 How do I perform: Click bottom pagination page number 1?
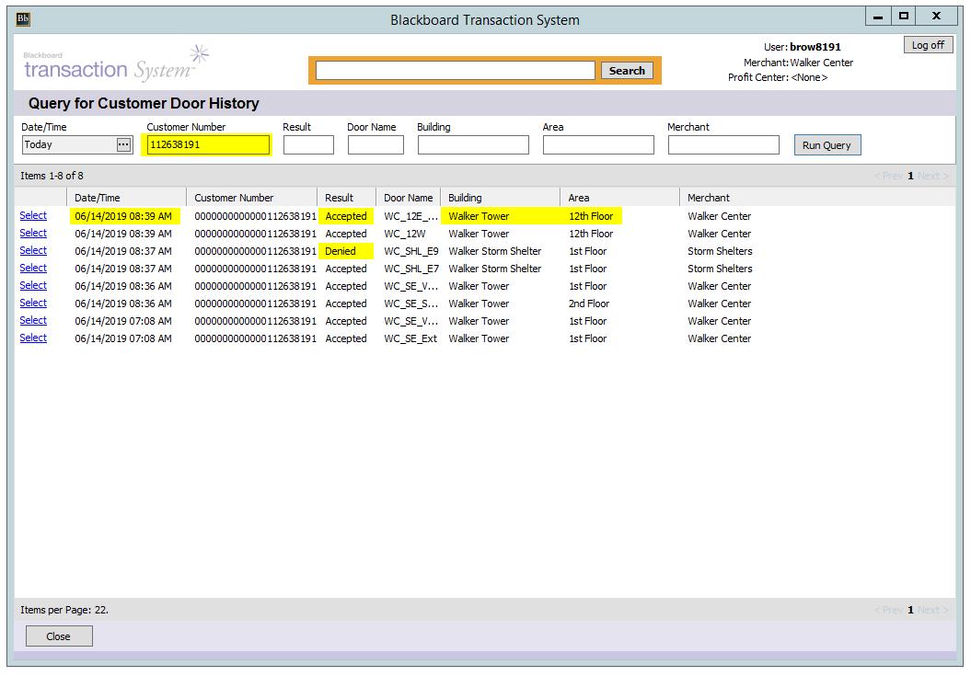(x=910, y=610)
